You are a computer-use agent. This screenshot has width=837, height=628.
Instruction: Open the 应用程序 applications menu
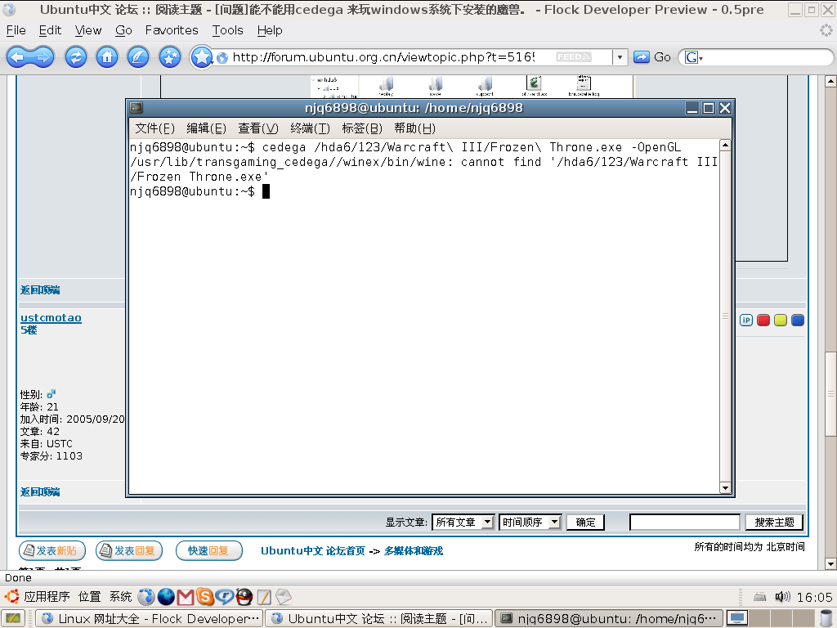pos(47,596)
